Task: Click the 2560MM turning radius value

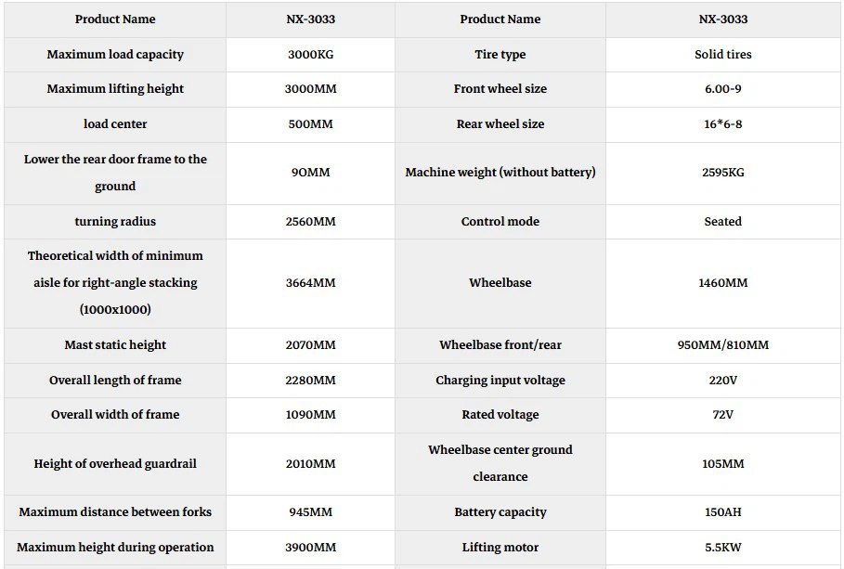Action: click(x=310, y=222)
